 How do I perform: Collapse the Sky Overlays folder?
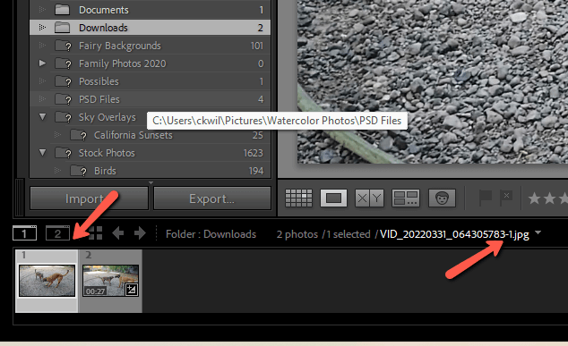click(x=42, y=117)
